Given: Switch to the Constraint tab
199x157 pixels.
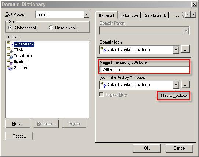Looking at the screenshot, I should (x=155, y=15).
